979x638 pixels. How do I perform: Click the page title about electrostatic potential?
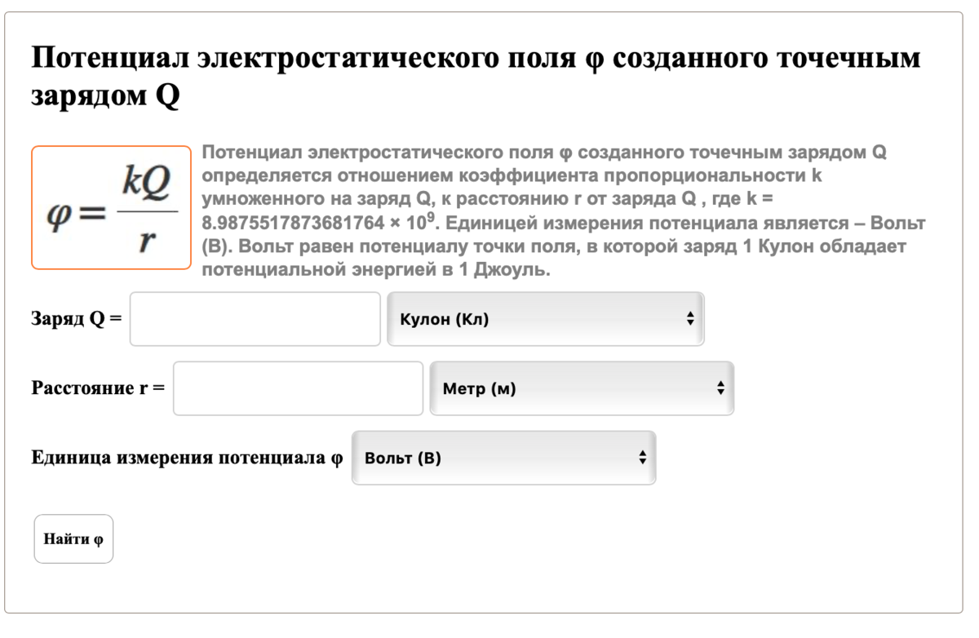coord(473,71)
